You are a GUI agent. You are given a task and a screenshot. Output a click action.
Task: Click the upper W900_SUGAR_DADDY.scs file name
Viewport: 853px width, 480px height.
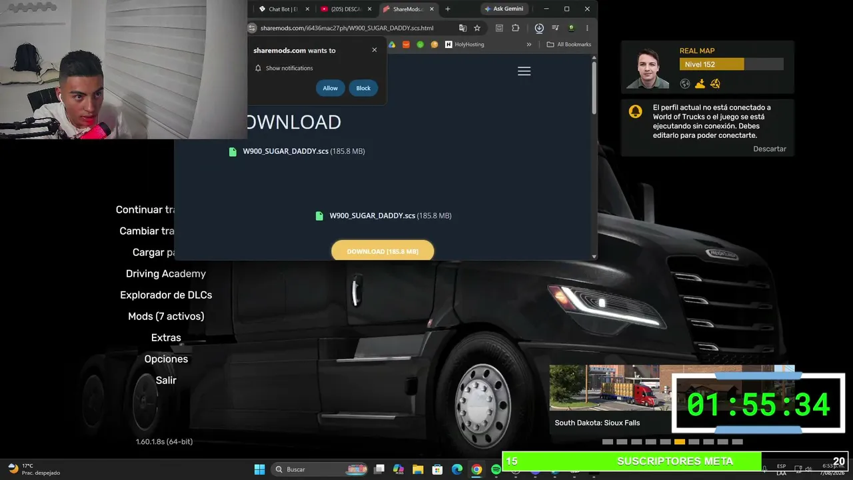285,151
